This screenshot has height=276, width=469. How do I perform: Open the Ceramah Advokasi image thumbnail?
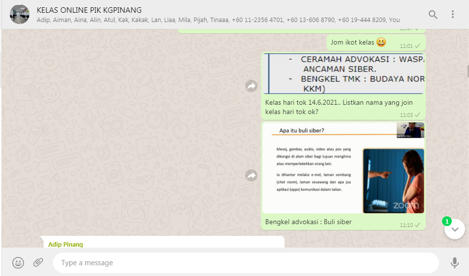pos(343,73)
